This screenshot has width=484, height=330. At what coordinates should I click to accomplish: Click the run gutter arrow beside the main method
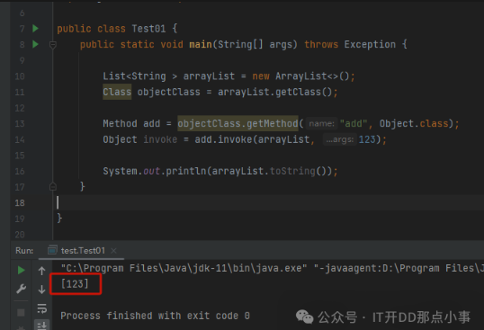click(35, 44)
